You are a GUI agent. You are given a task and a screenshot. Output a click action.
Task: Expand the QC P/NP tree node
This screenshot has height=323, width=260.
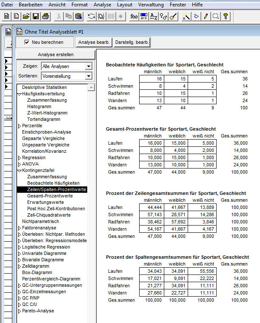pyautogui.click(x=20, y=298)
